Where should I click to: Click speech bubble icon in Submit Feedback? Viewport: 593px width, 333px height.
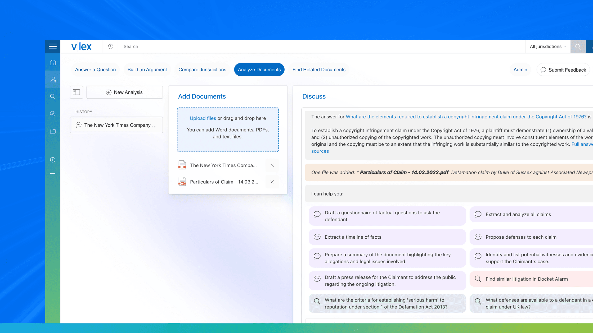[x=543, y=70]
